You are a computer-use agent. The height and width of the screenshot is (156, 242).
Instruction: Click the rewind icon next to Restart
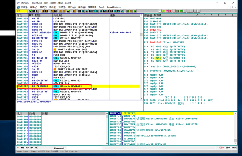tap(33, 11)
